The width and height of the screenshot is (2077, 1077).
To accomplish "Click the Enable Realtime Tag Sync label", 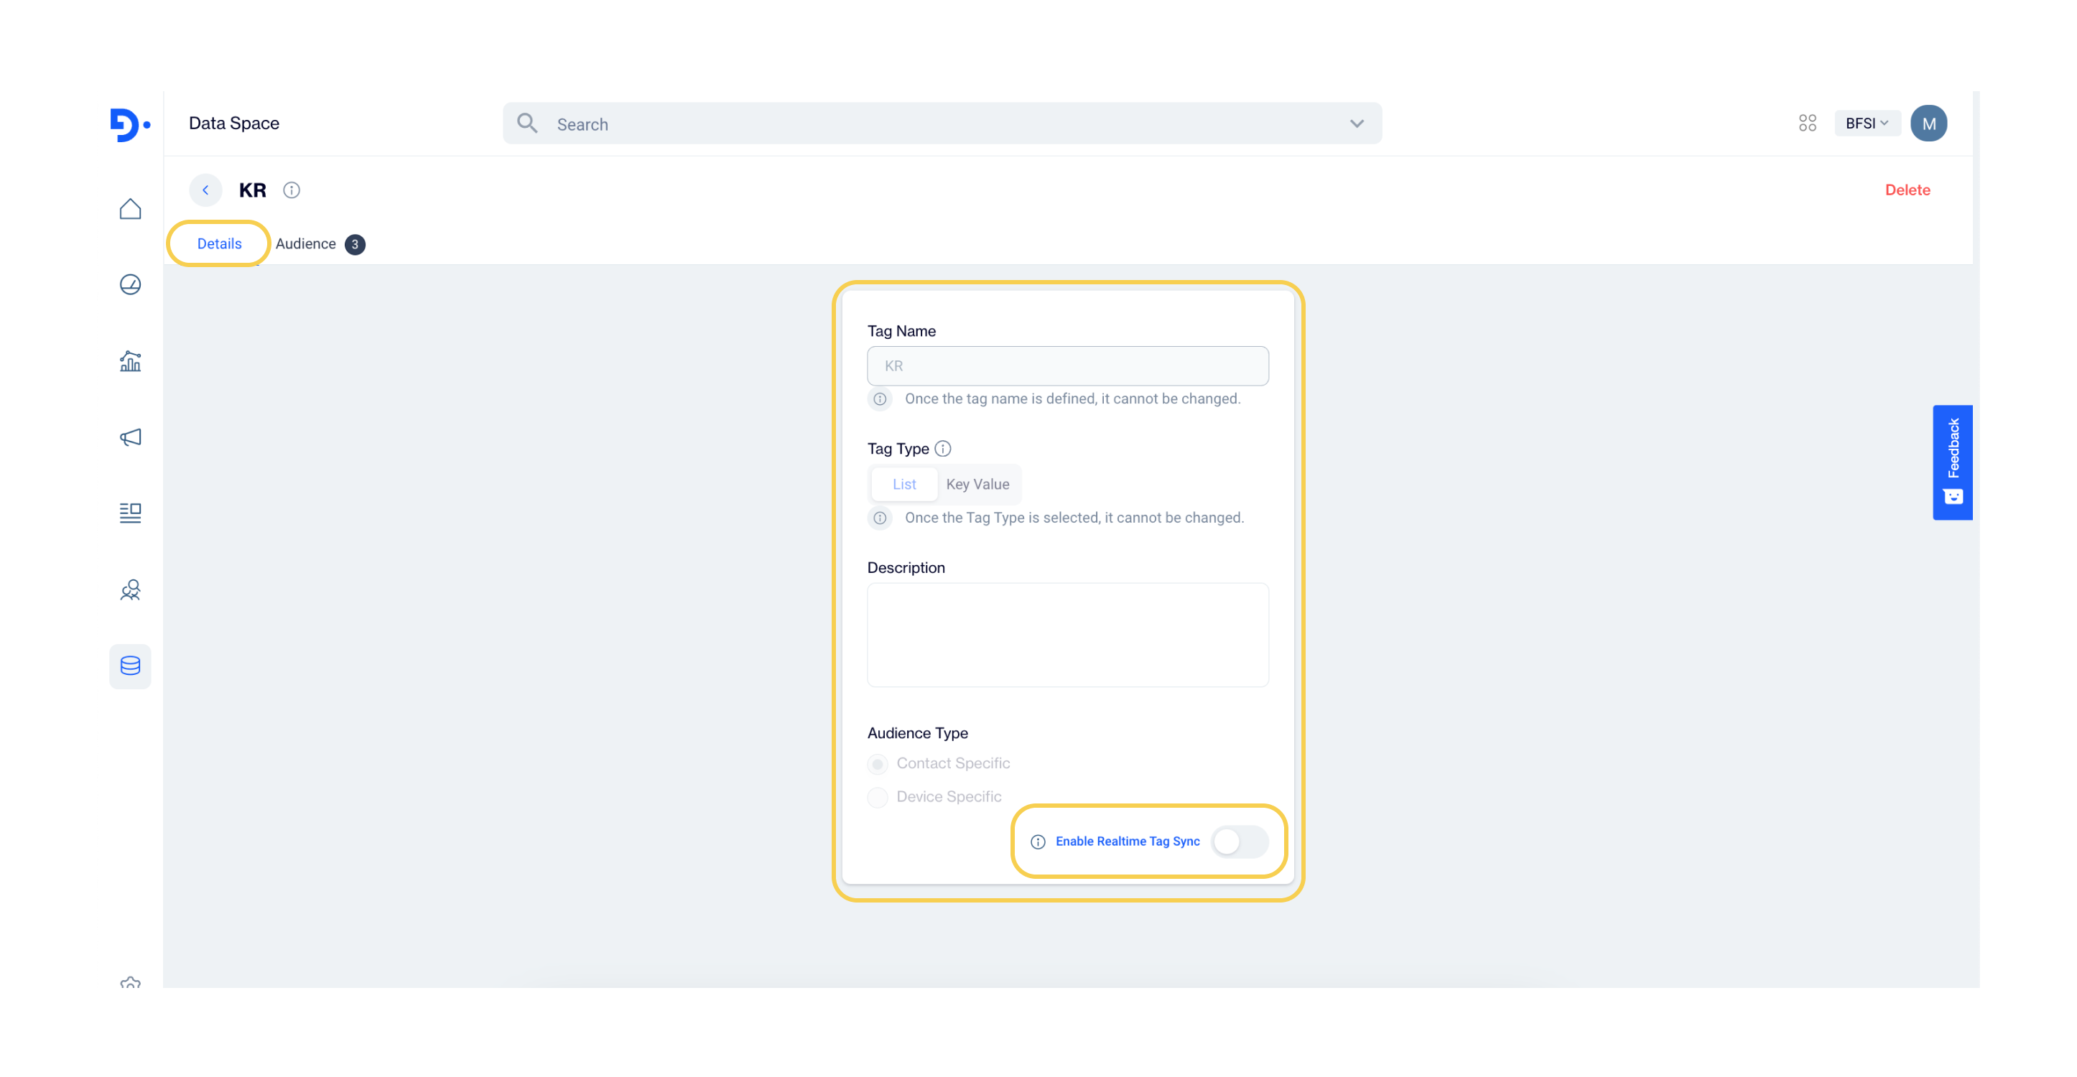I will 1127,841.
